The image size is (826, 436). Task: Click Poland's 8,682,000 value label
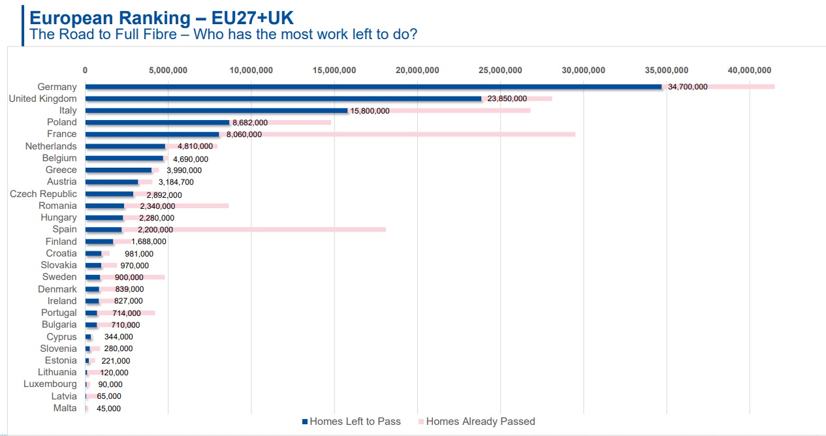(x=250, y=123)
